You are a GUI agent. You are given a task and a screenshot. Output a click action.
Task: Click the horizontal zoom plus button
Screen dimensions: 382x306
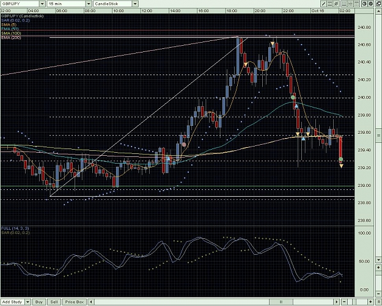tap(370, 302)
